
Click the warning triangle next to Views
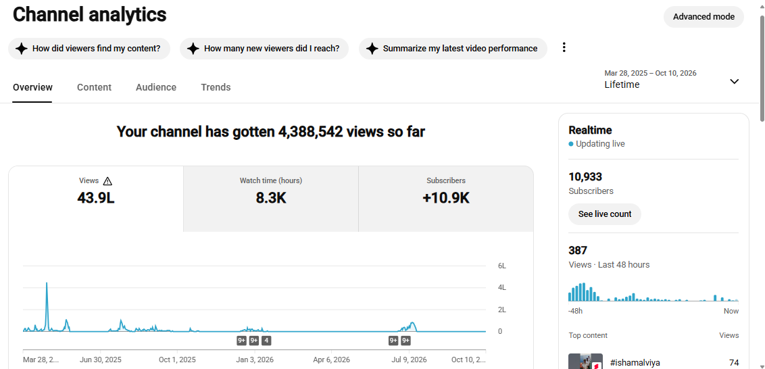coord(108,181)
